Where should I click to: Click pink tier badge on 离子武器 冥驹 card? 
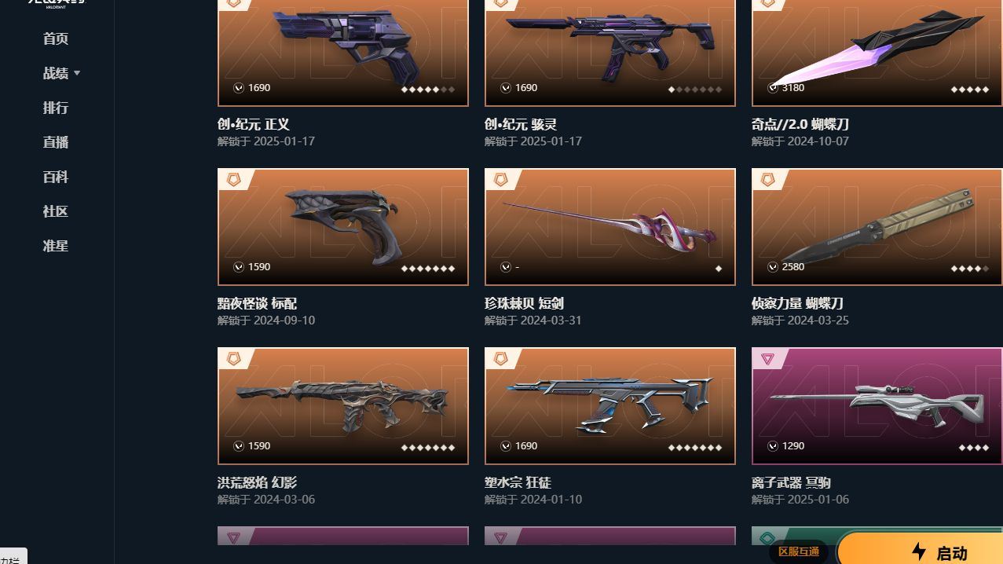tap(767, 359)
